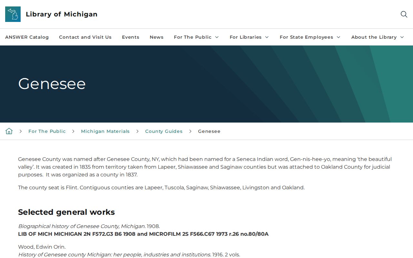
Task: Click the county seat is Flint sentence
Action: tap(161, 188)
